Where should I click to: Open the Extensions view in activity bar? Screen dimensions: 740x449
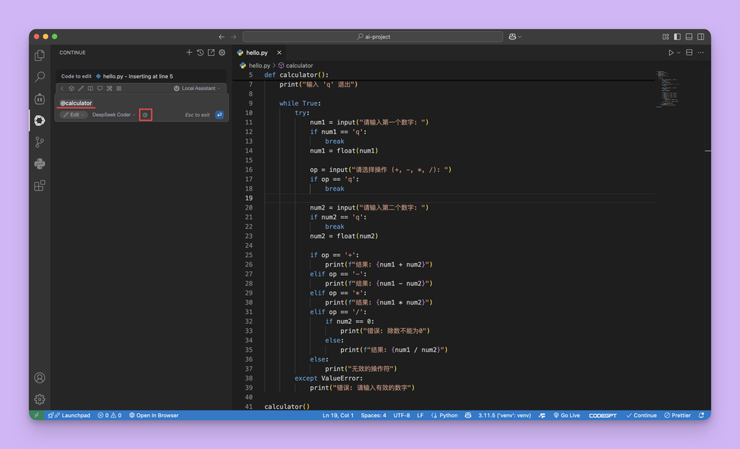[x=40, y=185]
